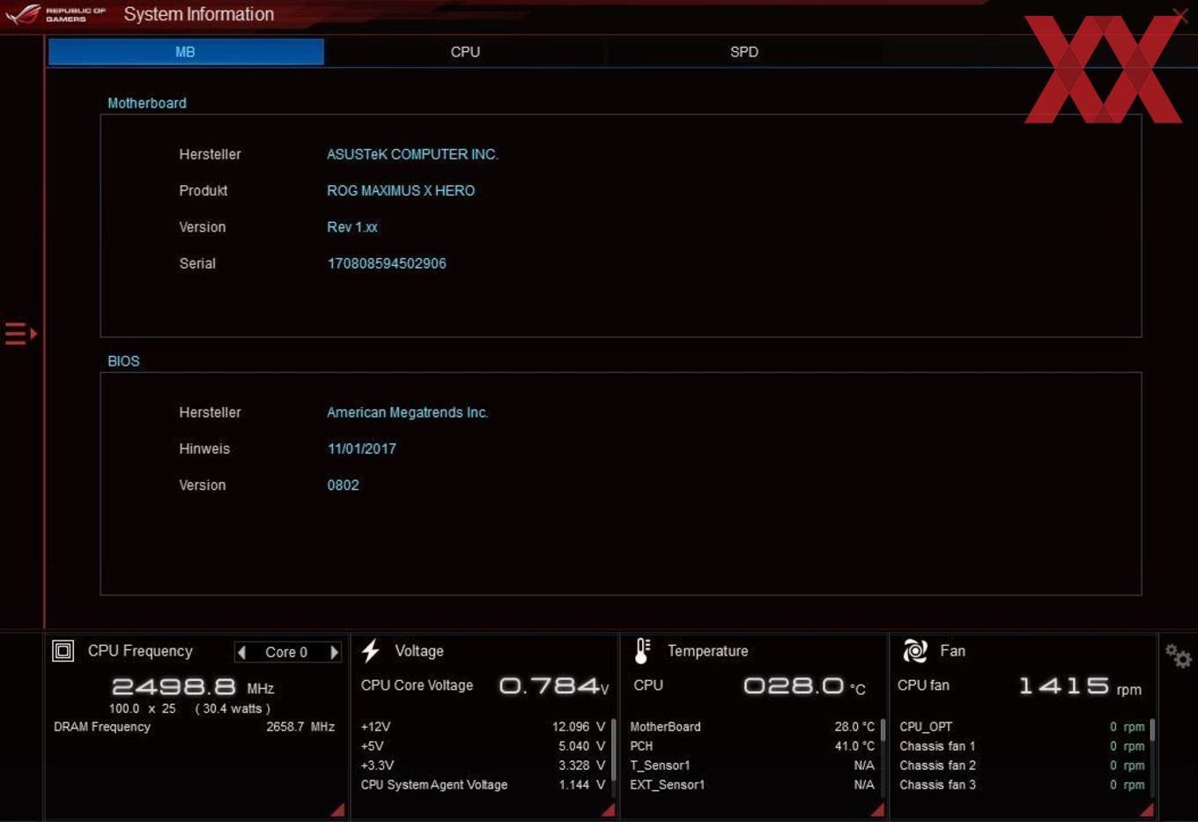The image size is (1198, 822).
Task: Expand Voltage panel corner triangle
Action: click(608, 810)
